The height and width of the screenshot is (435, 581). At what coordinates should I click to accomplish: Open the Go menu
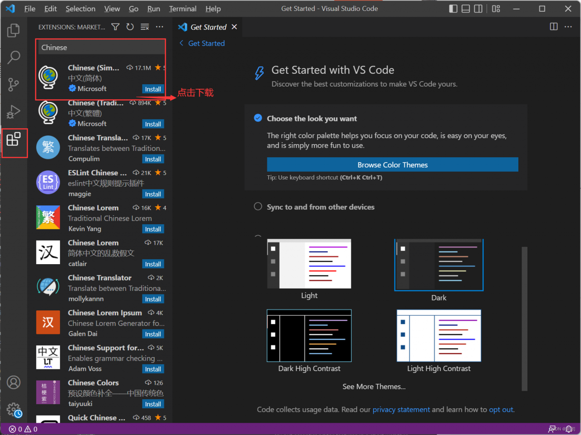pyautogui.click(x=133, y=9)
